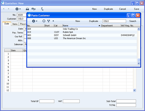Go to previous record arrow in Quotation
Screen dimensions: 145x111
(4, 9)
